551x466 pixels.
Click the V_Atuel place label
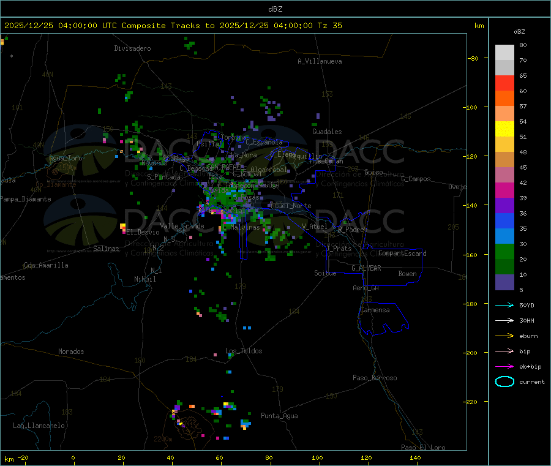[x=315, y=227]
